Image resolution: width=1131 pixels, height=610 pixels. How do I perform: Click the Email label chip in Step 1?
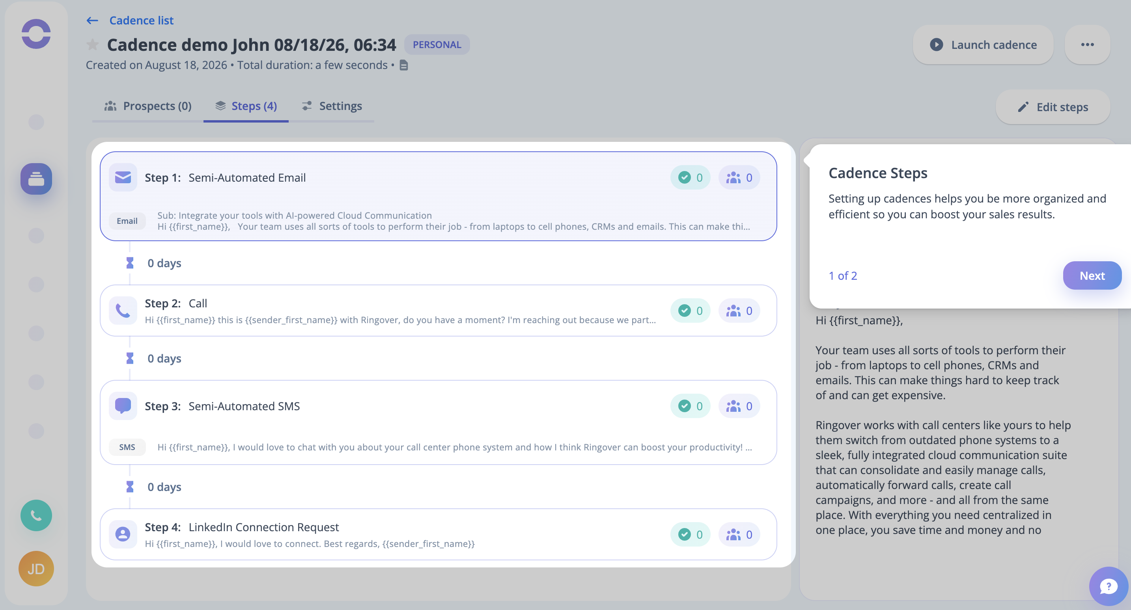point(127,221)
